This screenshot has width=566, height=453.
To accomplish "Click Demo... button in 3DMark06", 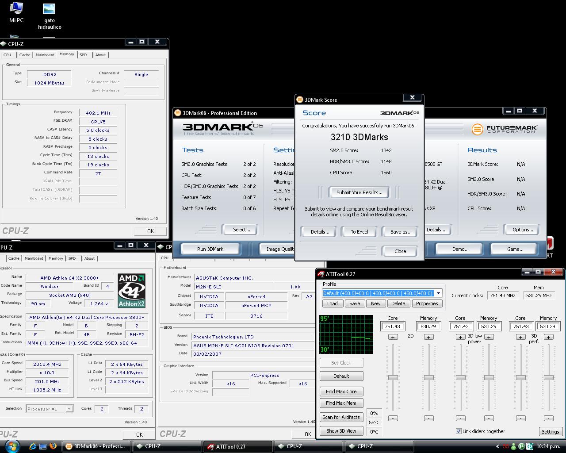I will [x=460, y=249].
